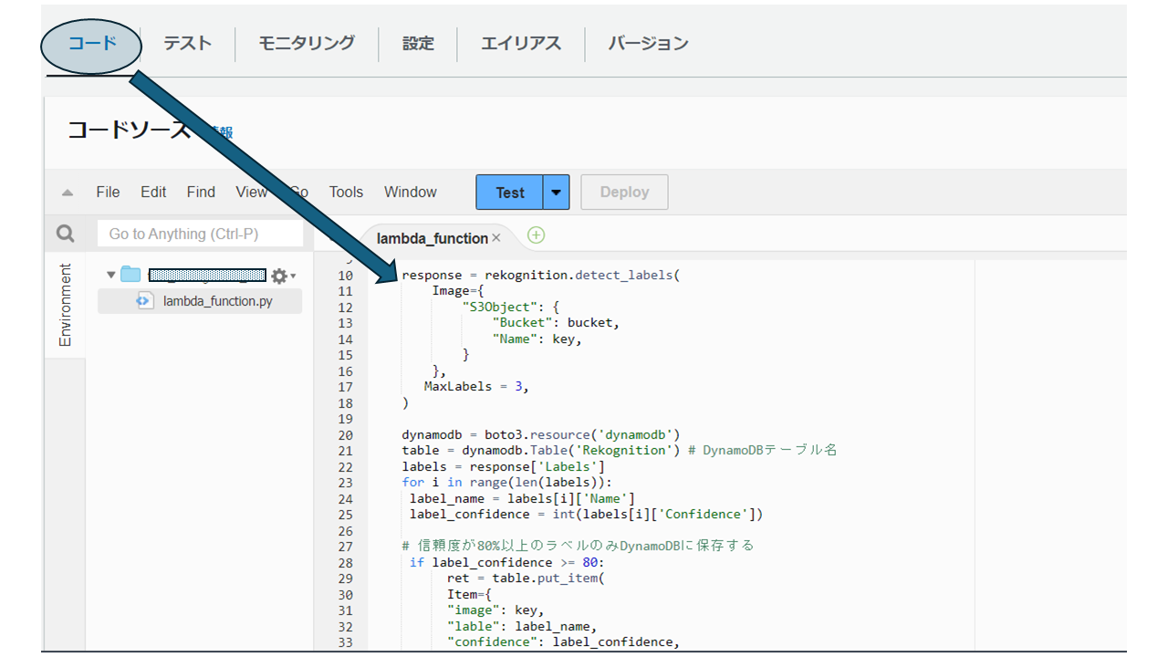Collapse the menu bar via up-arrow icon
The height and width of the screenshot is (657, 1168).
(67, 192)
